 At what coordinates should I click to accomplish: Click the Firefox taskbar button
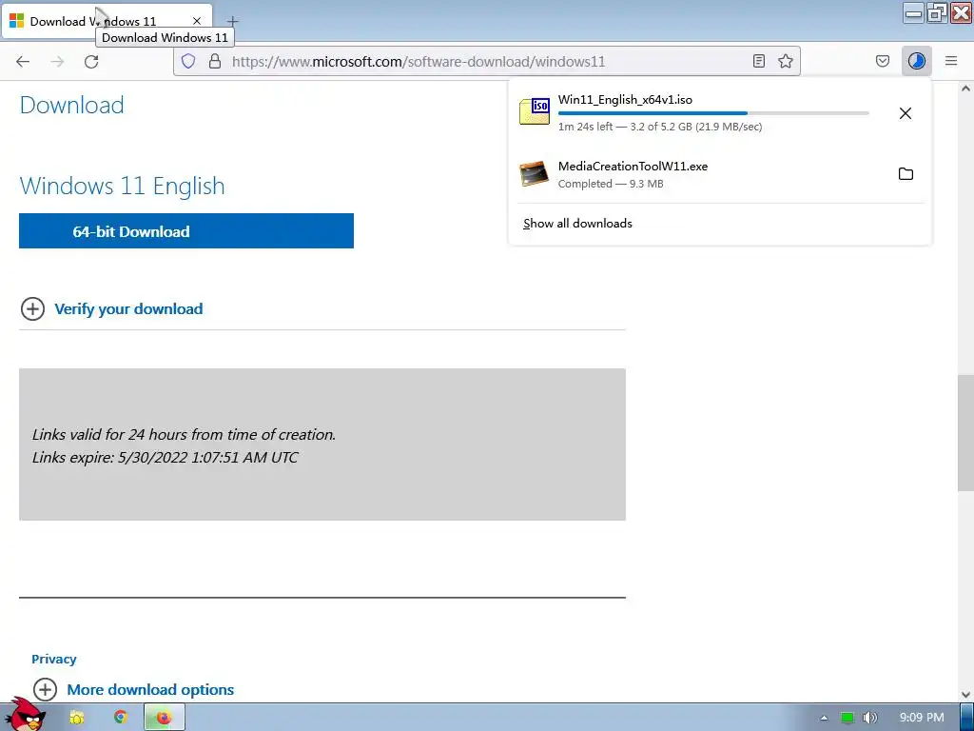pos(164,718)
